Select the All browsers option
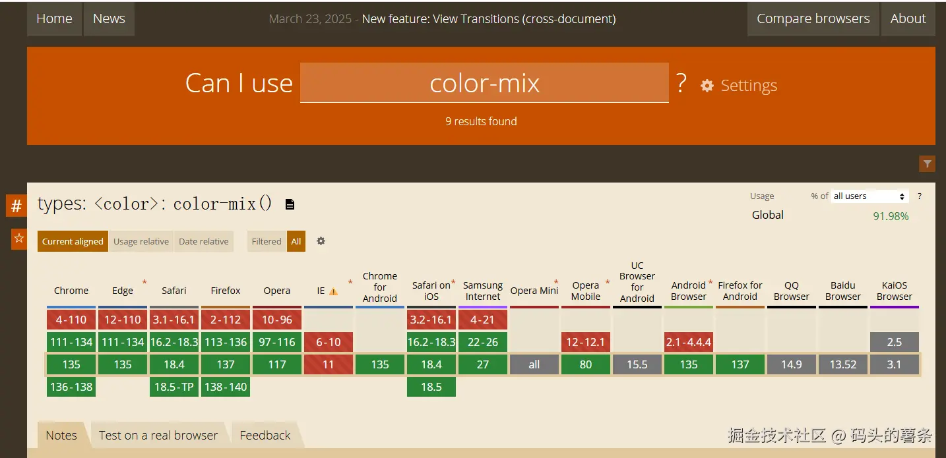Image resolution: width=946 pixels, height=458 pixels. tap(296, 241)
